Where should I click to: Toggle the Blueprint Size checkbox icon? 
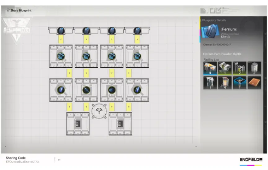(222, 34)
